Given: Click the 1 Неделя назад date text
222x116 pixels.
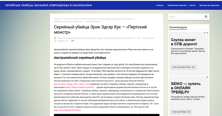Looking at the screenshot, I should [147, 38].
